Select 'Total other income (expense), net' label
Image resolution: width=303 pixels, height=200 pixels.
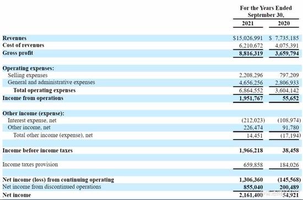53,135
